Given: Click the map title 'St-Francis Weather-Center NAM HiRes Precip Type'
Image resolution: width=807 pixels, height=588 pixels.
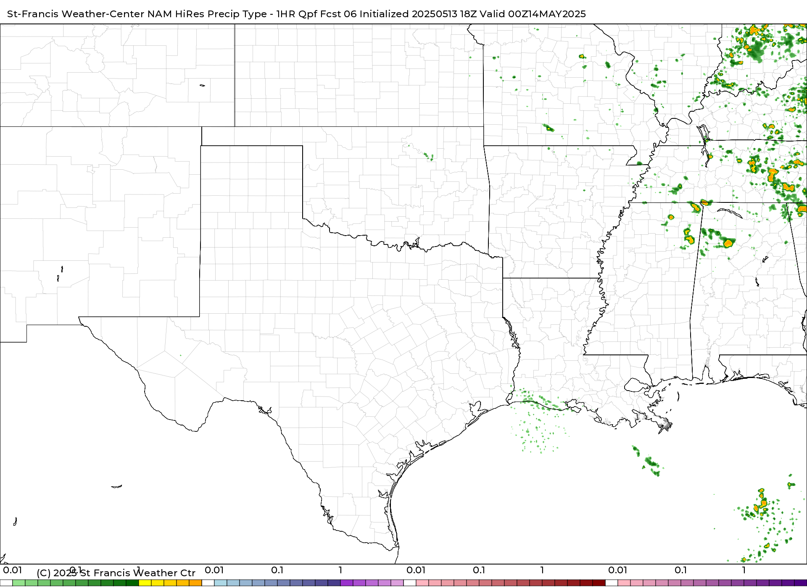Looking at the screenshot, I should (x=137, y=14).
